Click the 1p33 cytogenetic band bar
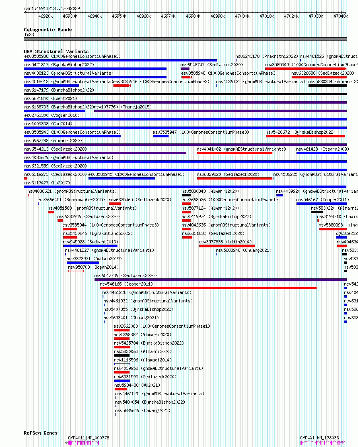 [185, 39]
